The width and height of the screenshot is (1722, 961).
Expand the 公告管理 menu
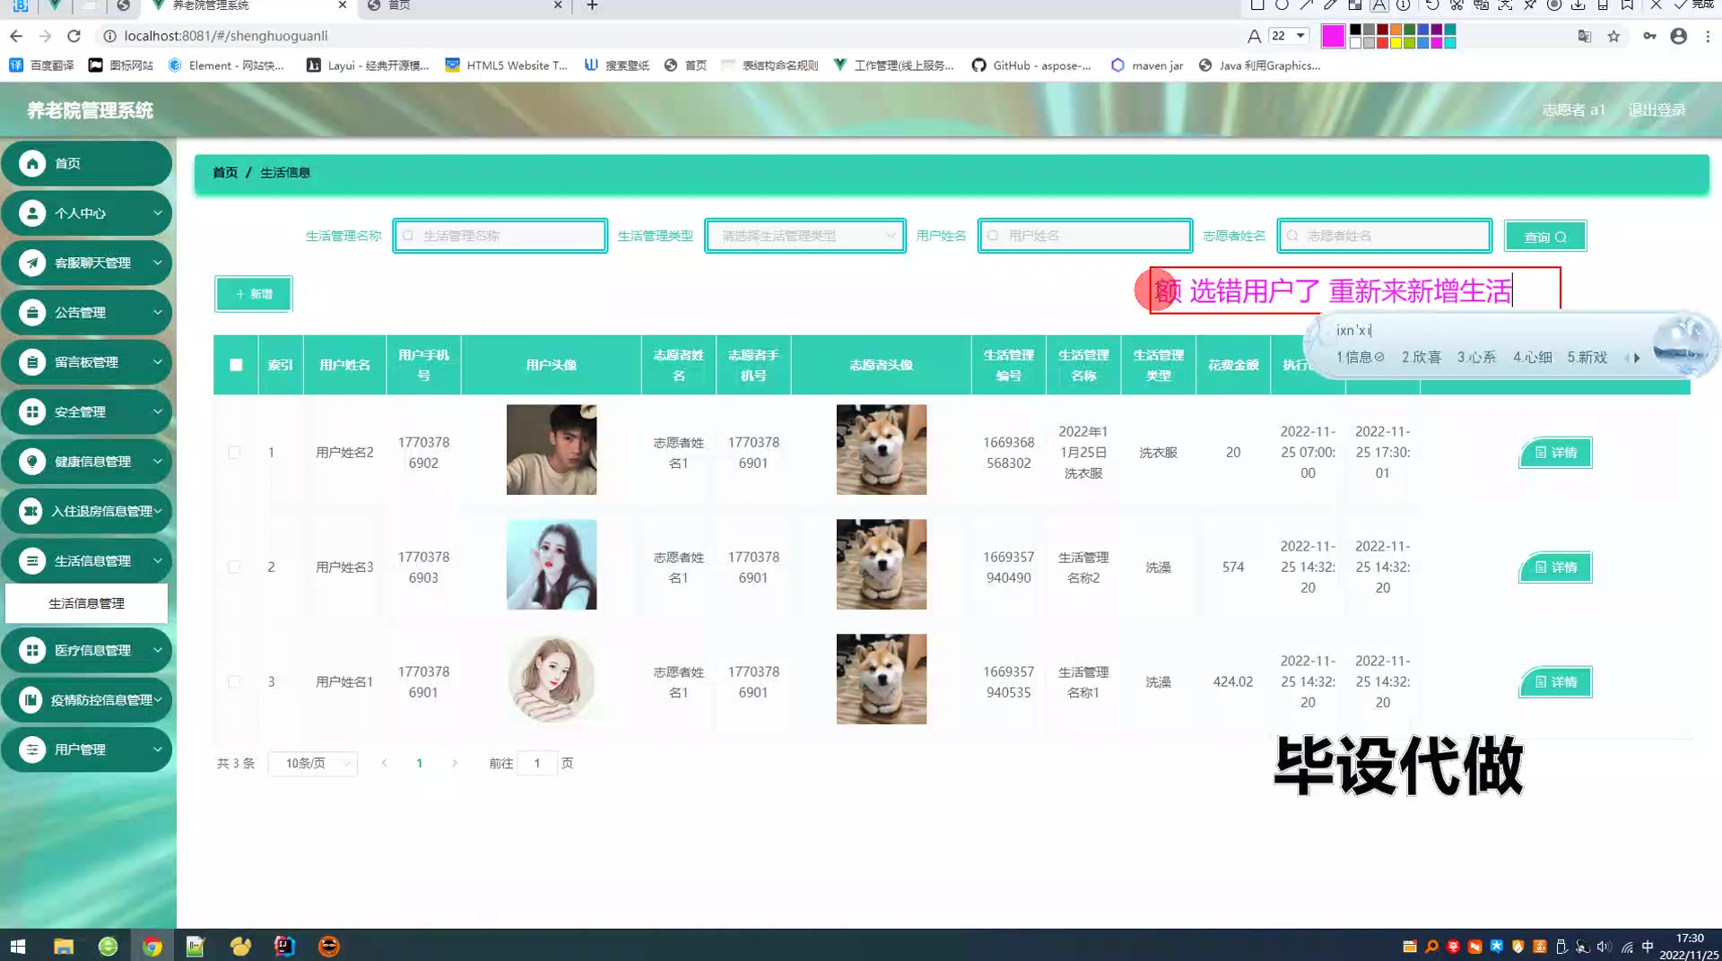point(158,313)
